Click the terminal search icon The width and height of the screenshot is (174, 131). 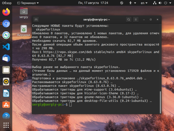[x=129, y=19]
